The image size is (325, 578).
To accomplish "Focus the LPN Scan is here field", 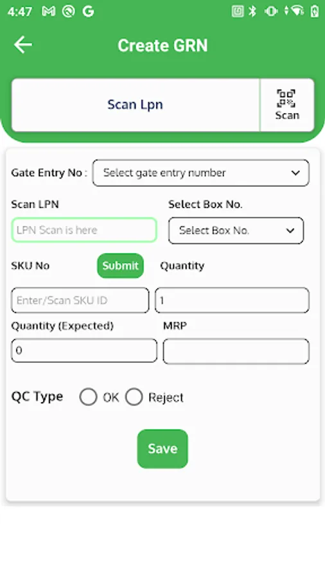I will point(84,230).
